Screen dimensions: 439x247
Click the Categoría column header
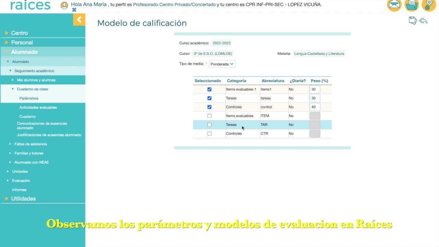[236, 81]
